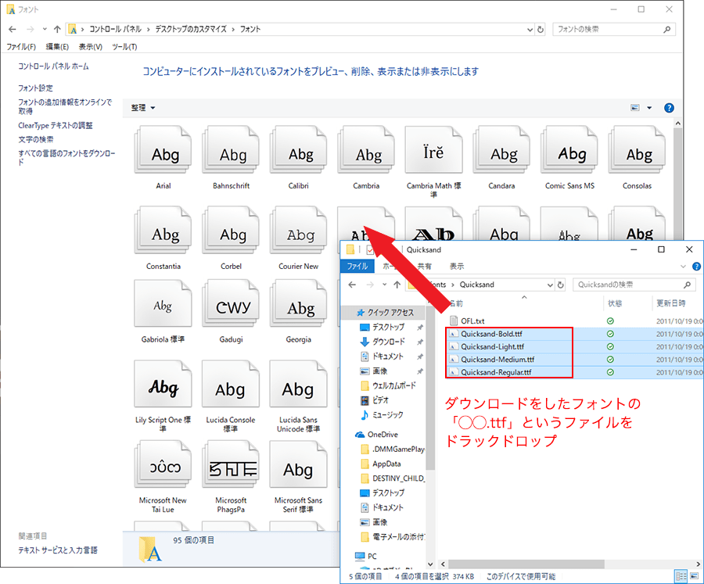Image resolution: width=704 pixels, height=584 pixels.
Task: Click the フォントの検索 search field
Action: point(606,29)
